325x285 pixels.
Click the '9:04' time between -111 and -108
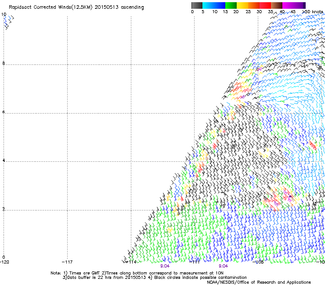(x=223, y=266)
